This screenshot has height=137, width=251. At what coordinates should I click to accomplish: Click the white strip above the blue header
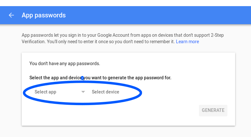point(129,3)
